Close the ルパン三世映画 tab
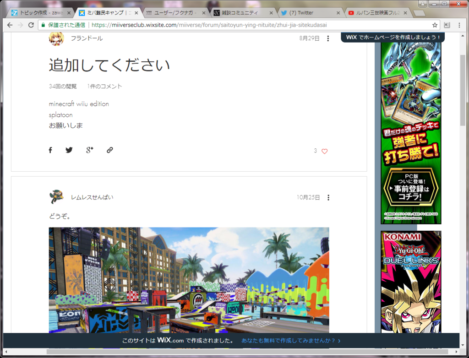This screenshot has height=358, width=469. pyautogui.click(x=405, y=13)
